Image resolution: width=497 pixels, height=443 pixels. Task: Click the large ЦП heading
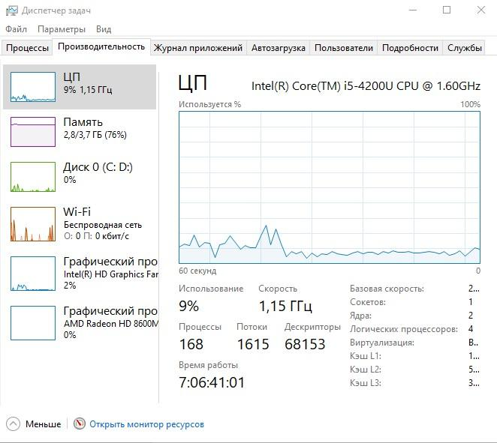pyautogui.click(x=192, y=83)
